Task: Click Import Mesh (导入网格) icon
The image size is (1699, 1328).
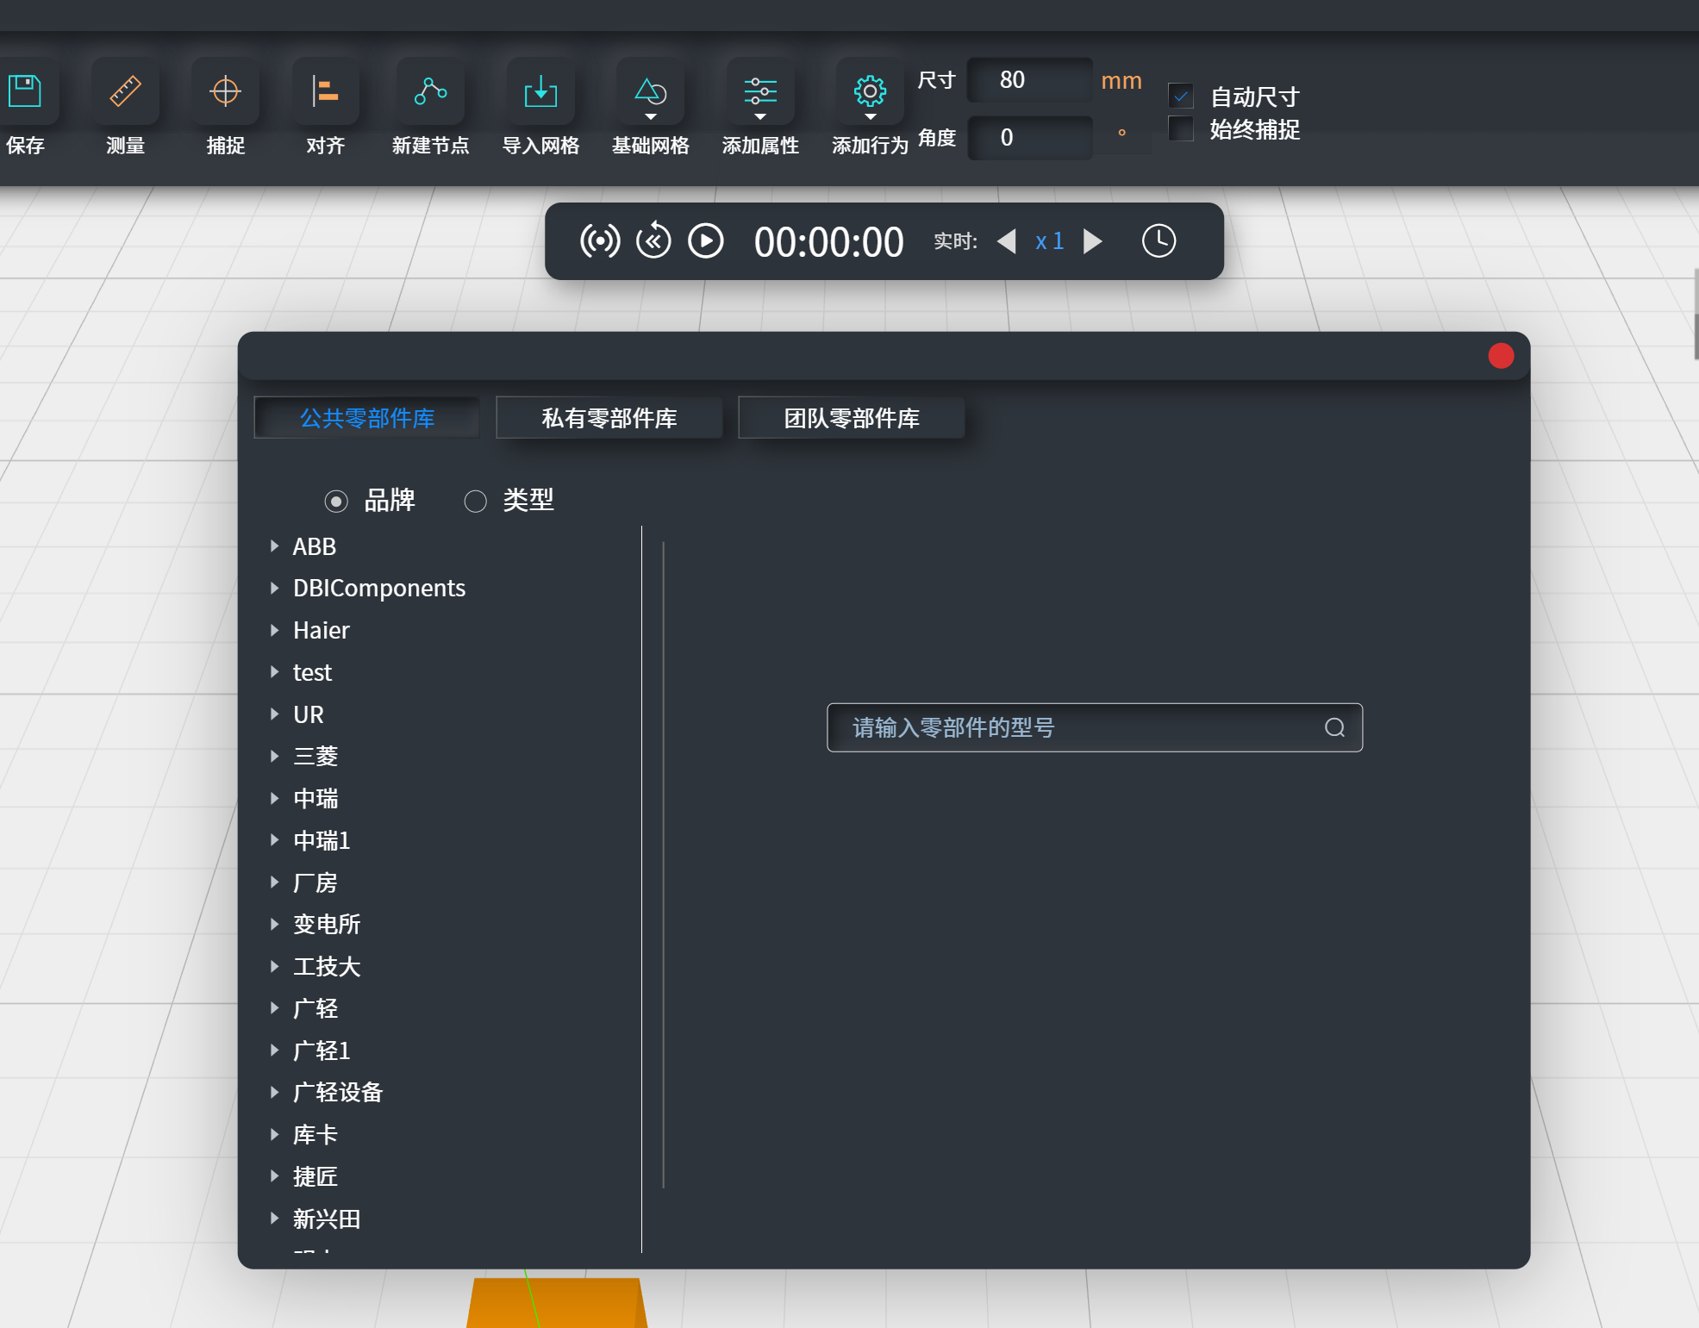Action: [540, 91]
